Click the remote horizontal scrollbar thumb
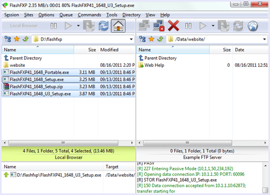270x195 pixels. pyautogui.click(x=187, y=143)
